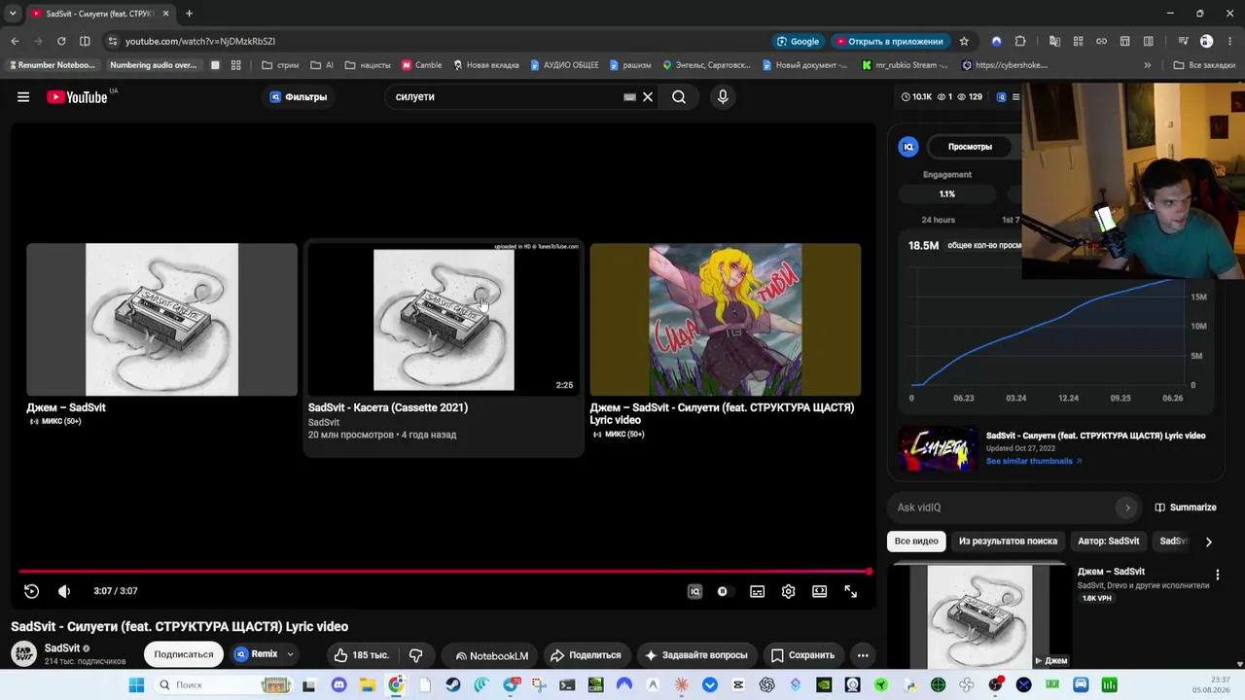The height and width of the screenshot is (700, 1245).
Task: Open the SadSvit channel avatar
Action: click(x=23, y=654)
